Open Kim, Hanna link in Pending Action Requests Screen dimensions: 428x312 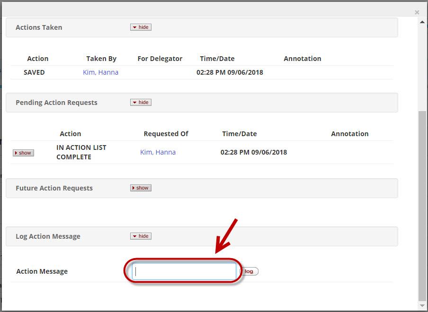[158, 152]
